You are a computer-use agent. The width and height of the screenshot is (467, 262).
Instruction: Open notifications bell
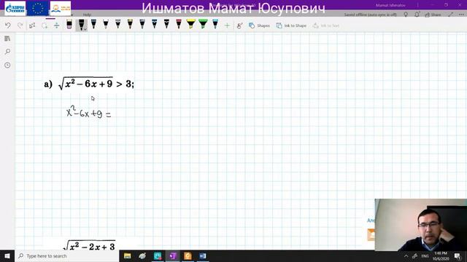click(x=417, y=15)
